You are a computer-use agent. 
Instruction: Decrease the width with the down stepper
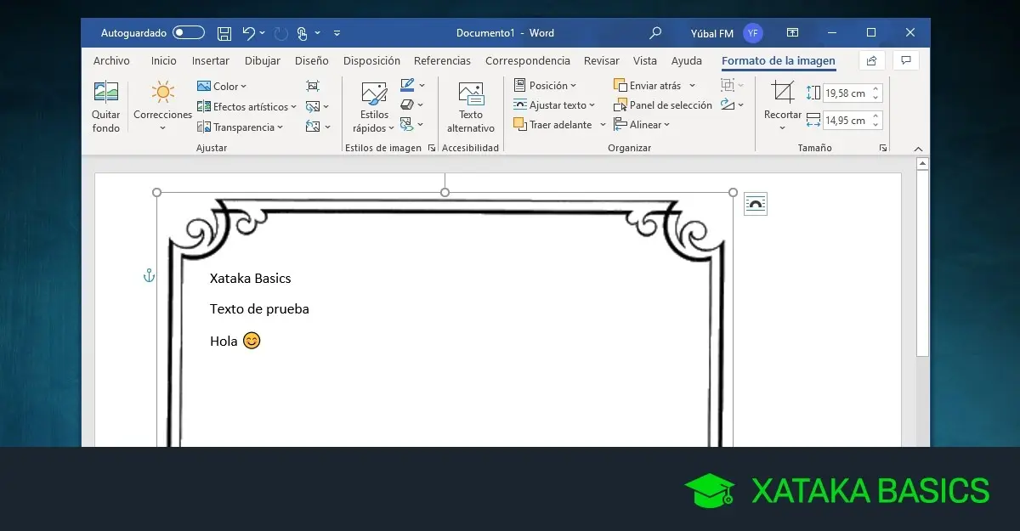point(876,125)
